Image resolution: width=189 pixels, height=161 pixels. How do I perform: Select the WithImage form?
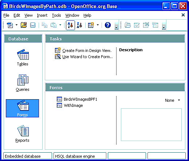coord(70,105)
